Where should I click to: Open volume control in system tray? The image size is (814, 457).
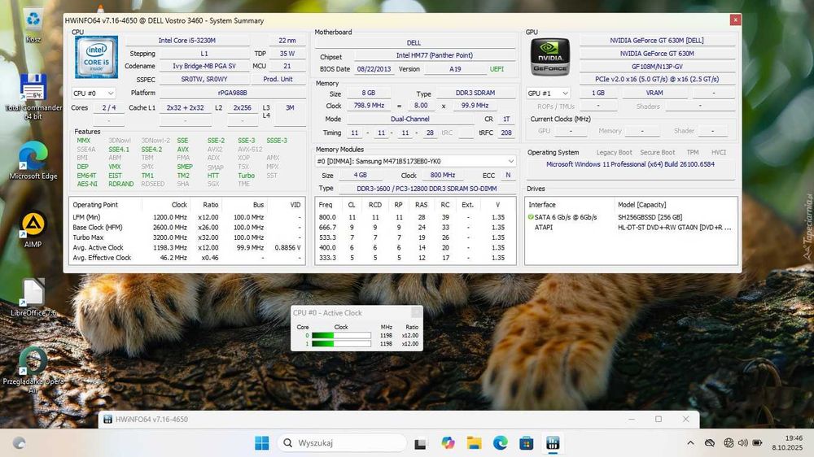(x=743, y=443)
